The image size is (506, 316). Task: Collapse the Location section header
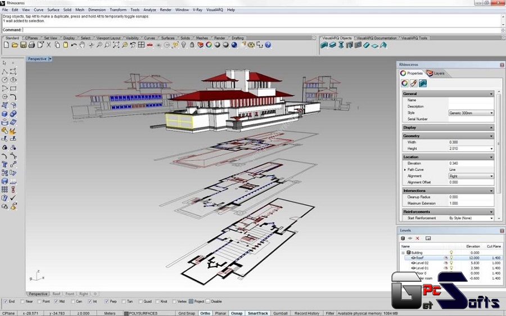click(448, 157)
